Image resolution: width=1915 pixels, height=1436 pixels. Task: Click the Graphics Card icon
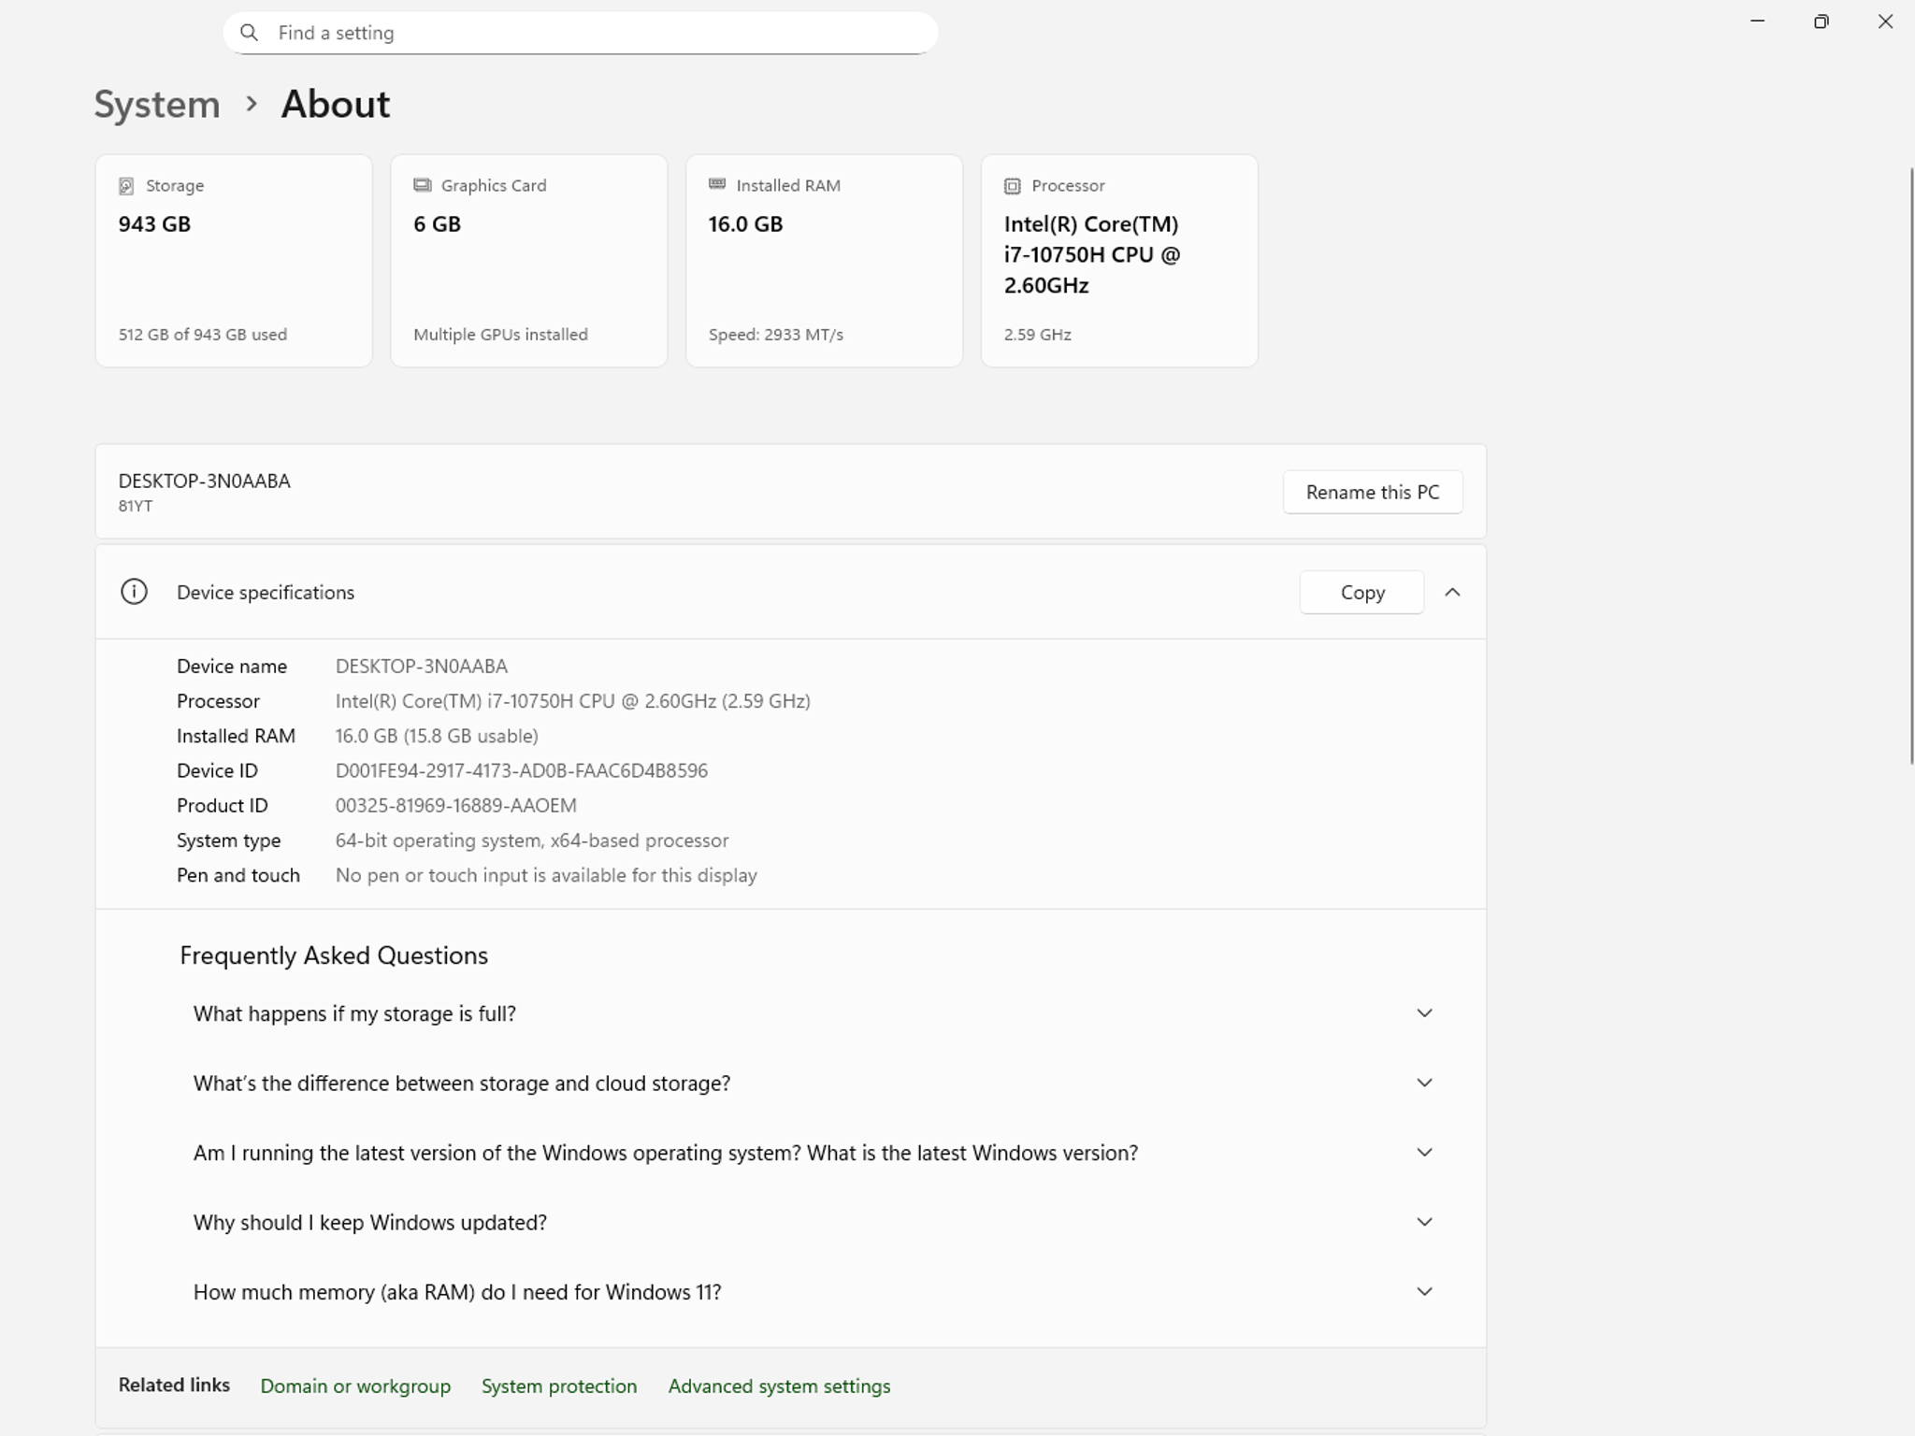click(422, 185)
